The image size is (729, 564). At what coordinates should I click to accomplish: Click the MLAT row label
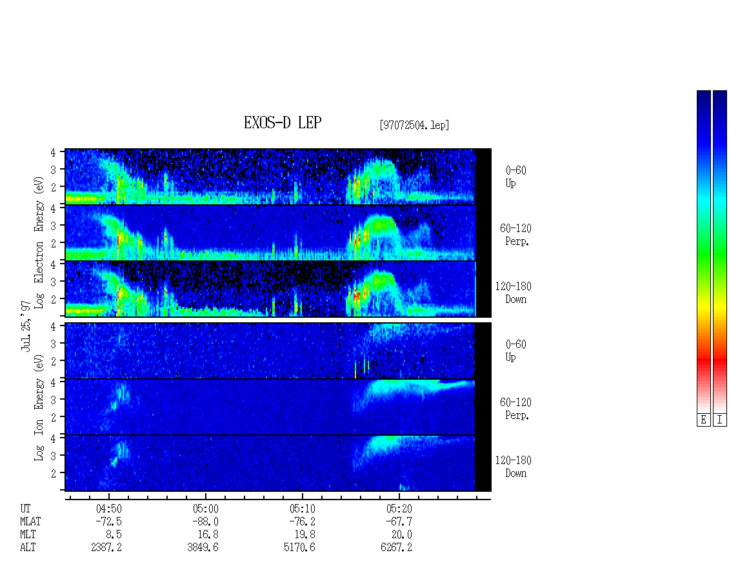click(x=31, y=521)
